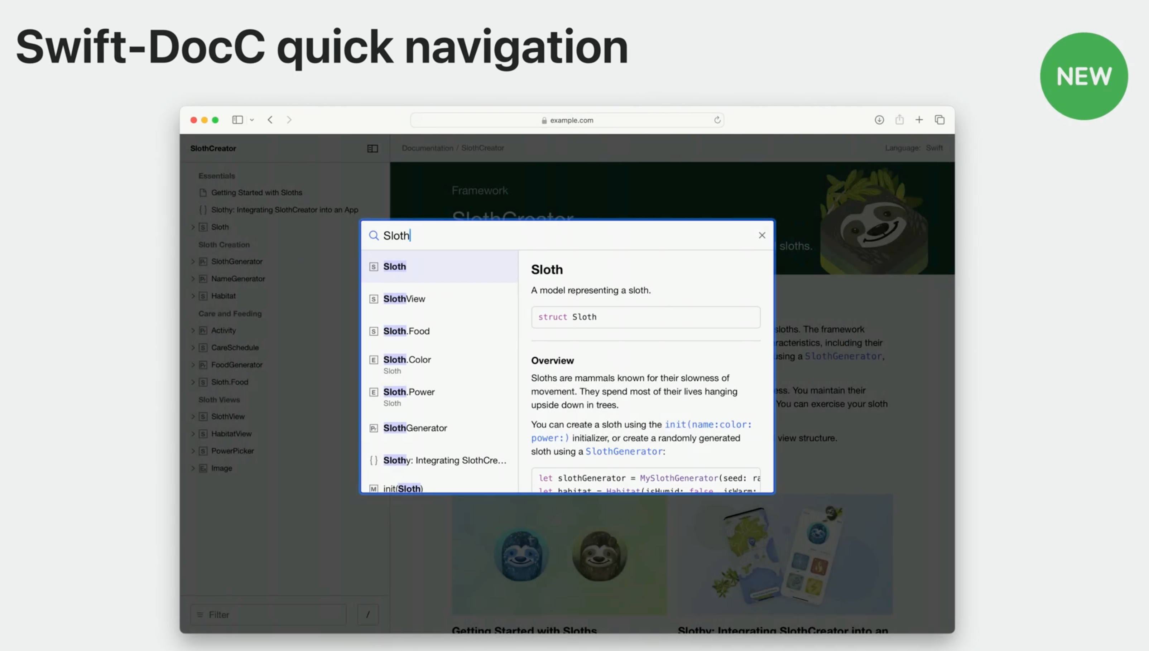Open new tab with plus icon
1149x651 pixels.
pos(919,120)
